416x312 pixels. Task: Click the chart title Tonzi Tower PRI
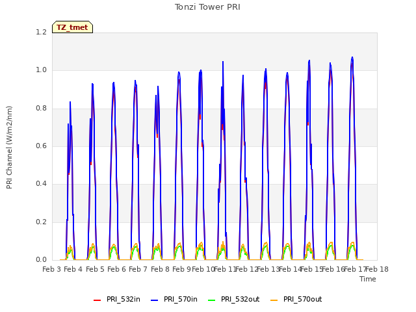(x=207, y=7)
